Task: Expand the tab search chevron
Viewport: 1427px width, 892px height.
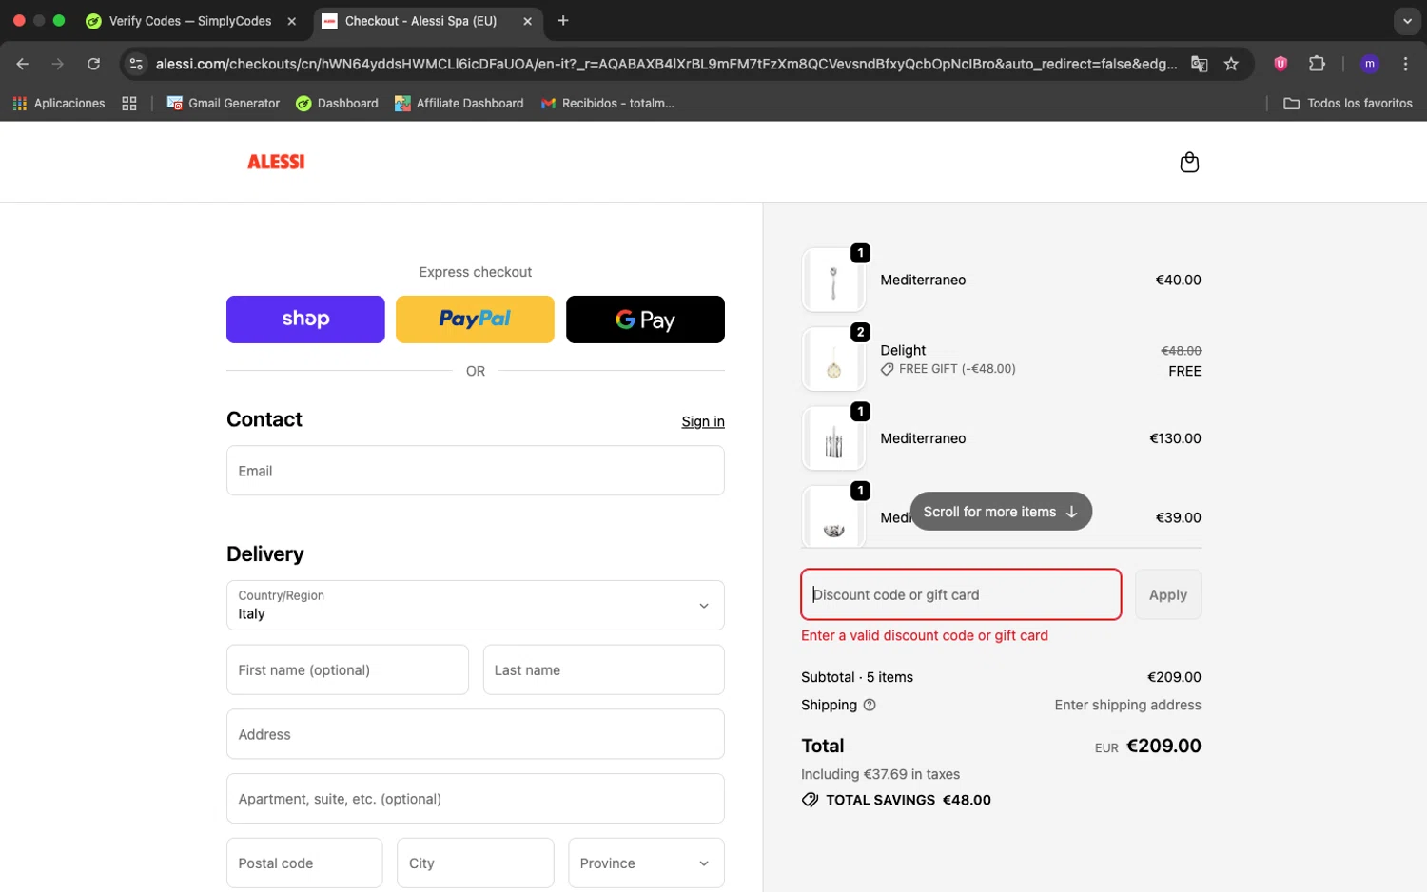Action: point(1407,21)
